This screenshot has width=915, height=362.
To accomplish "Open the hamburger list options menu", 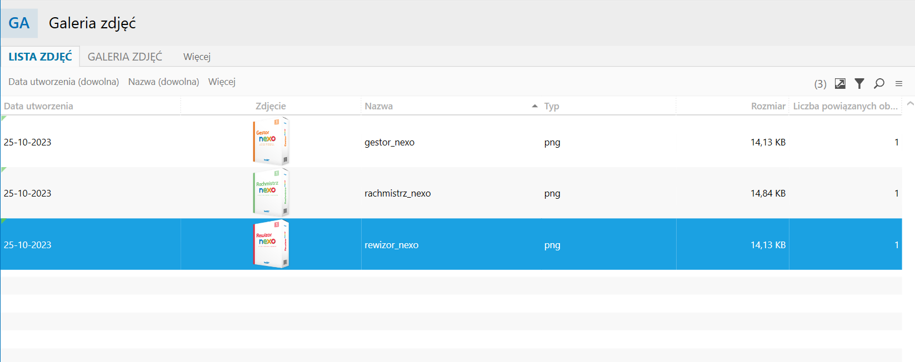I will (899, 84).
